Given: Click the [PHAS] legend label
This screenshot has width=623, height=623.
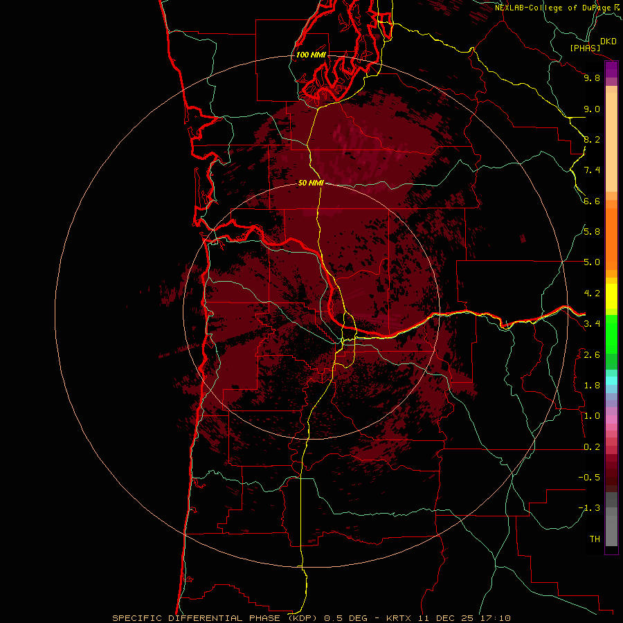Looking at the screenshot, I should point(585,48).
